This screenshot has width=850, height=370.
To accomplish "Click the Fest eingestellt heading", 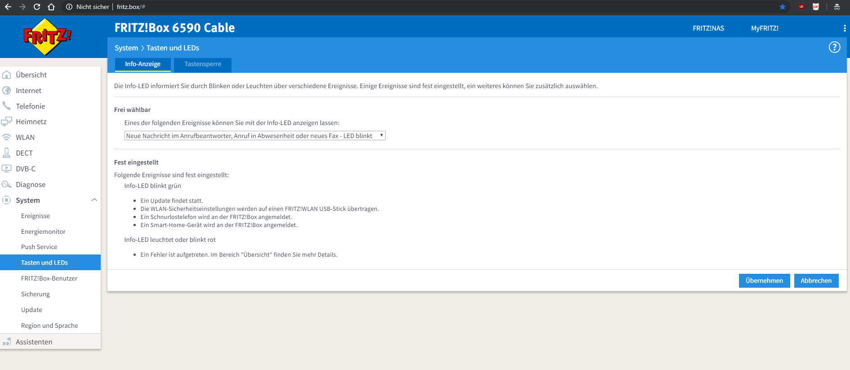I will 136,162.
